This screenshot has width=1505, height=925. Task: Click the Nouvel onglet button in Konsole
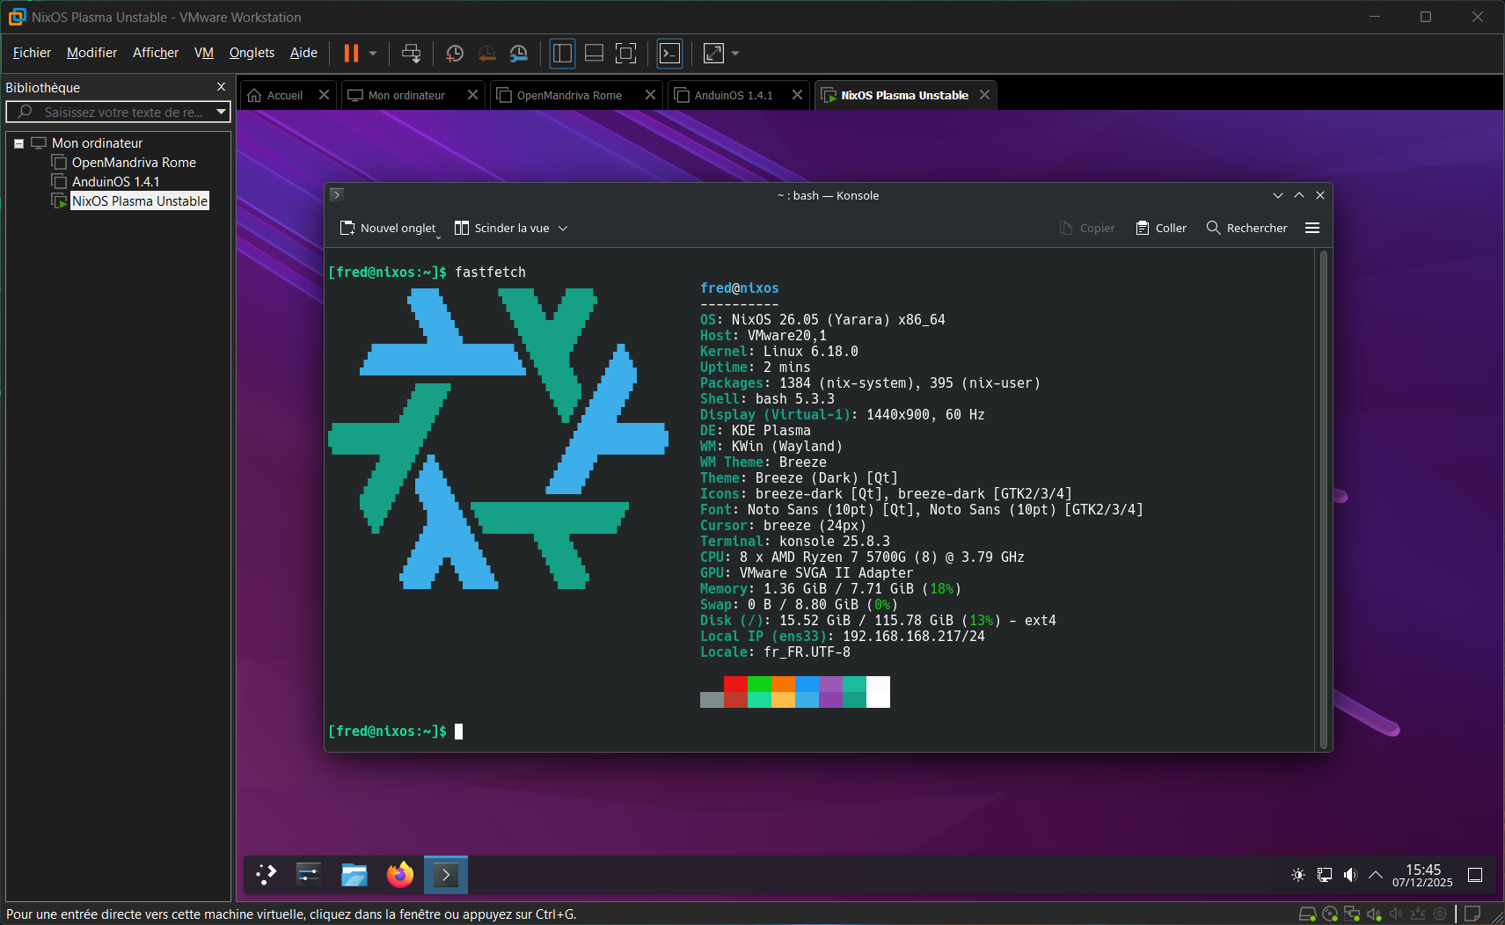coord(388,229)
